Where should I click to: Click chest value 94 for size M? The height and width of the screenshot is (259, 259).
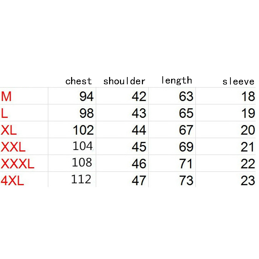pos(86,96)
